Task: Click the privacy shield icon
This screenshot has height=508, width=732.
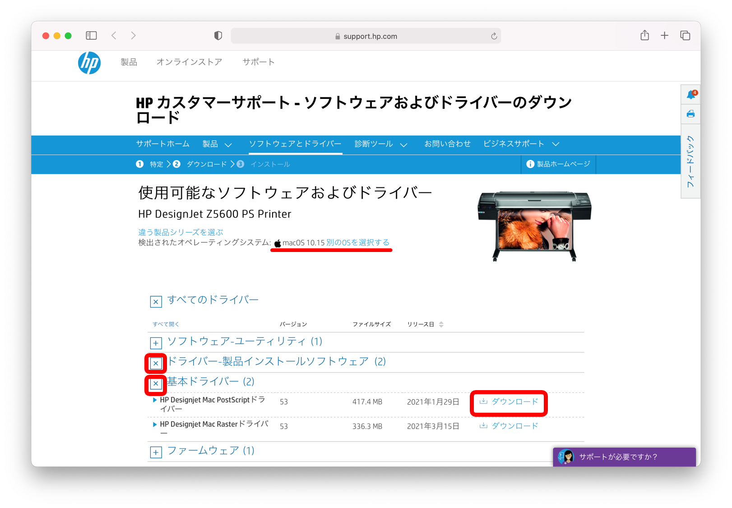Action: pos(218,36)
